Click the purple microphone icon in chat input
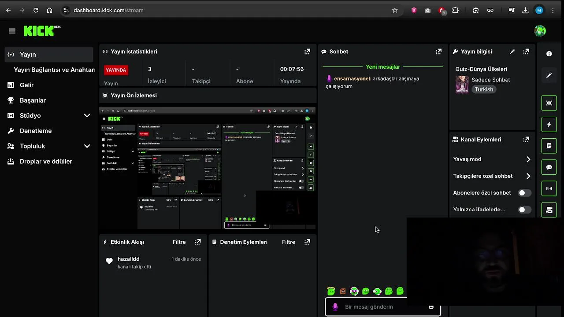This screenshot has width=564, height=317. (x=335, y=307)
